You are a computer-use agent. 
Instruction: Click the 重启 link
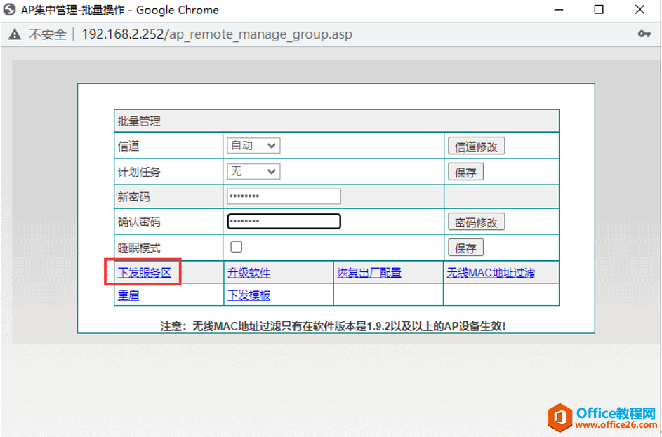pos(128,295)
